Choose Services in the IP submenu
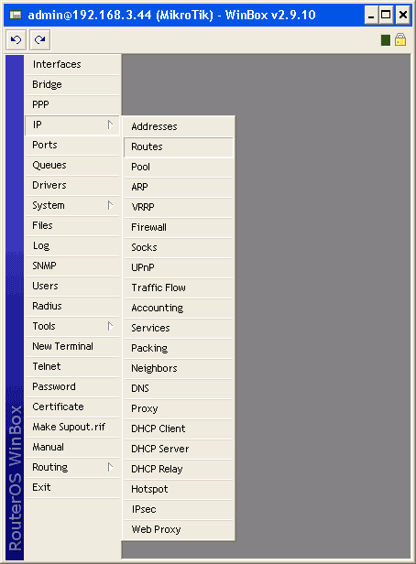 [x=179, y=328]
